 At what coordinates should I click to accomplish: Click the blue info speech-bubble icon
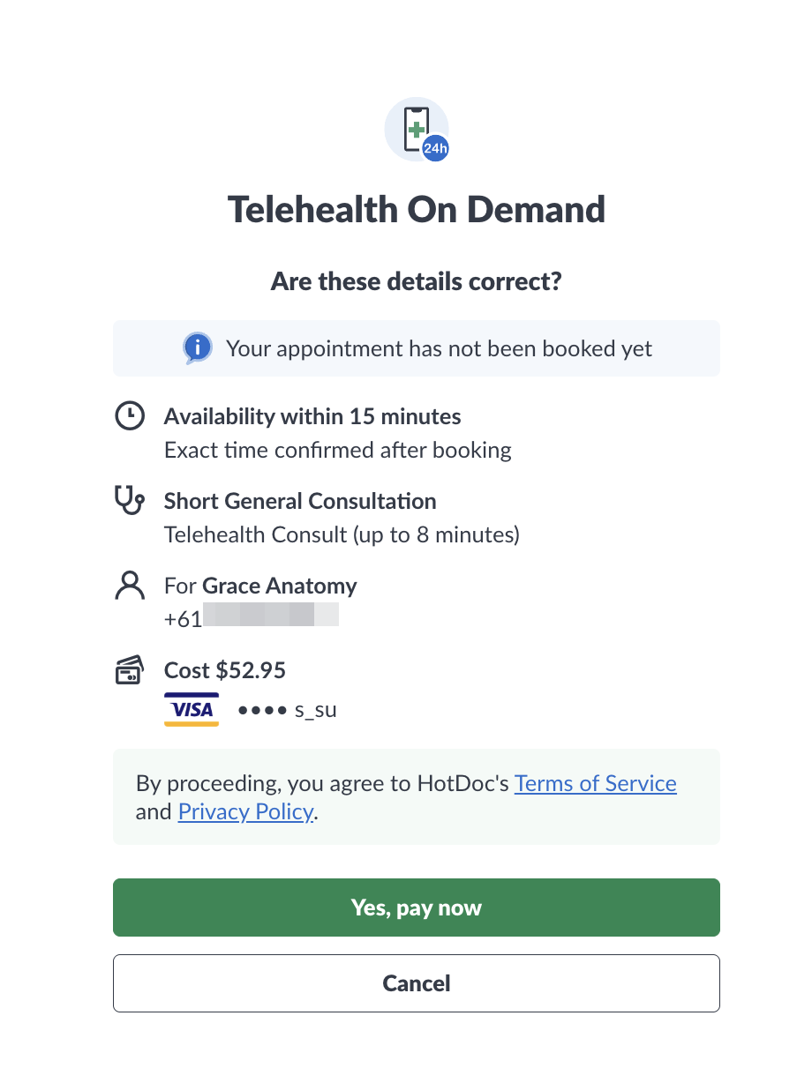click(197, 347)
